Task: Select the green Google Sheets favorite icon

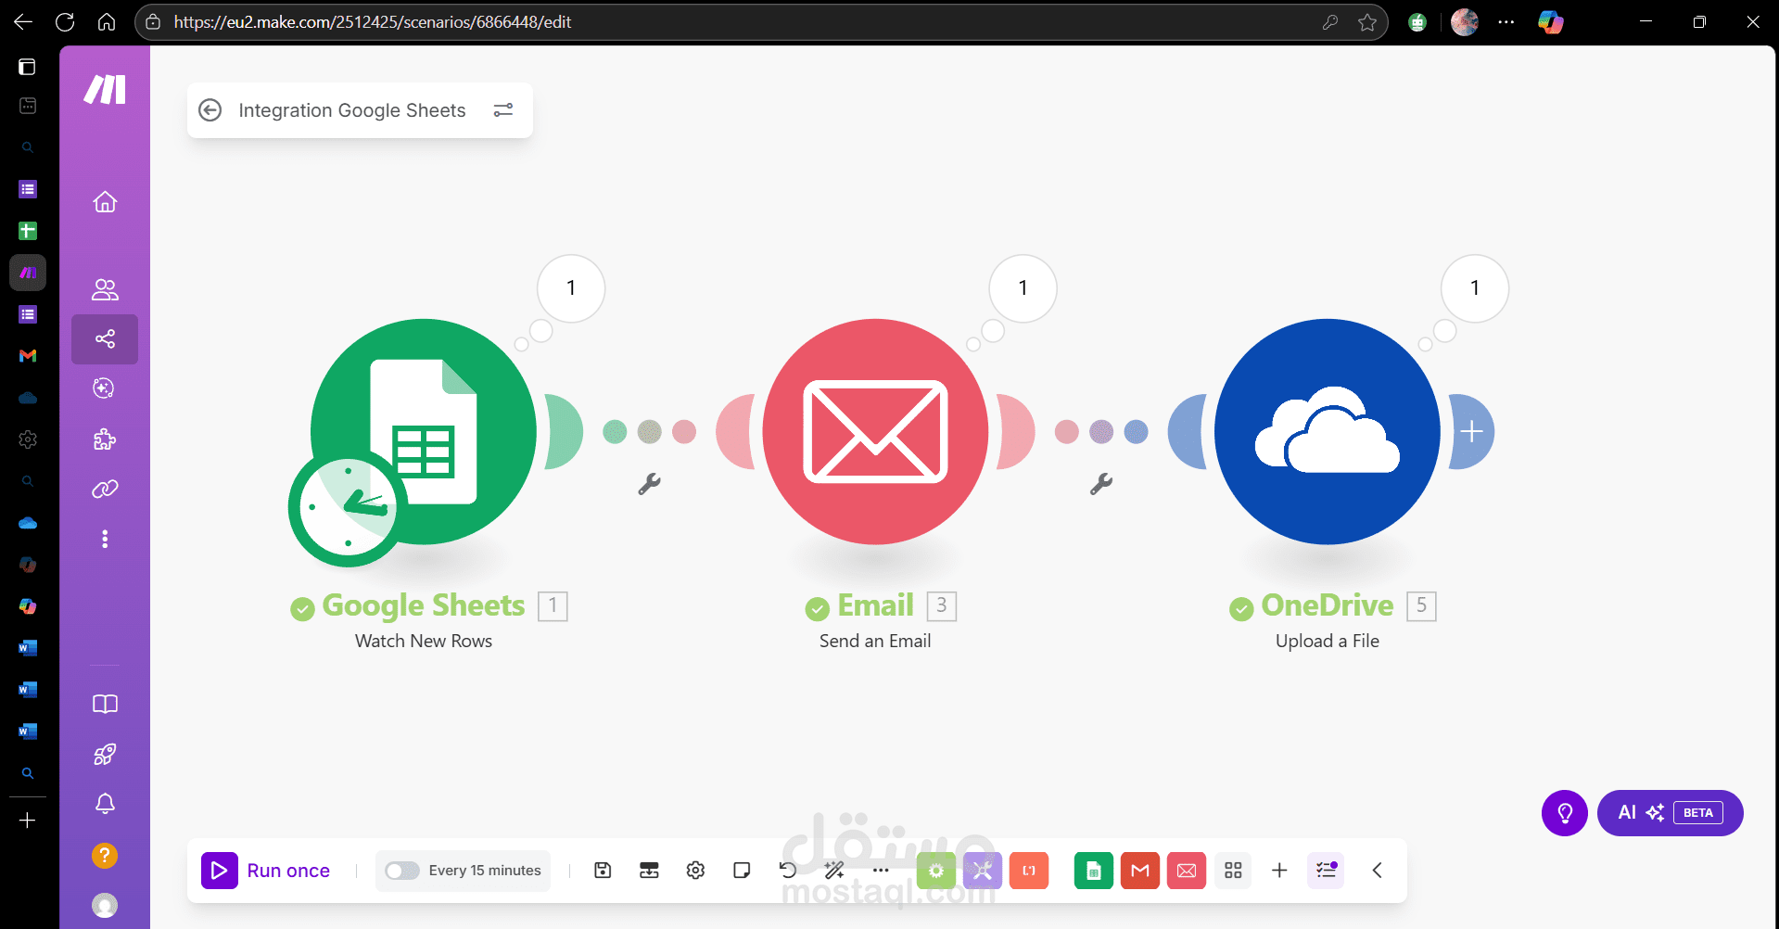Action: (1094, 871)
